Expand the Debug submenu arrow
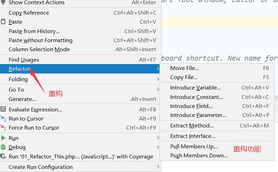The image size is (278, 172). pos(158,147)
